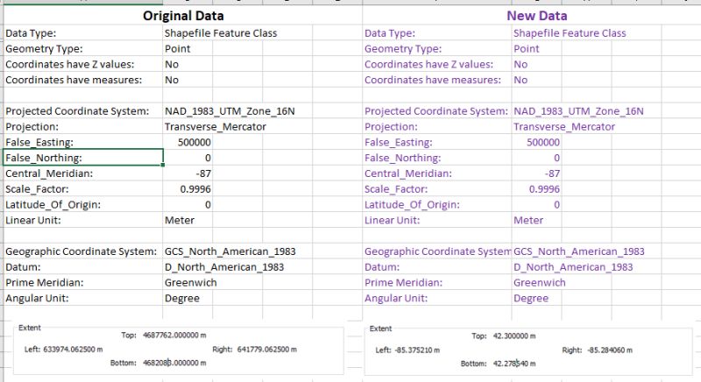
Task: Select New Data 'Central_Meridian:' label
Action: tap(437, 173)
